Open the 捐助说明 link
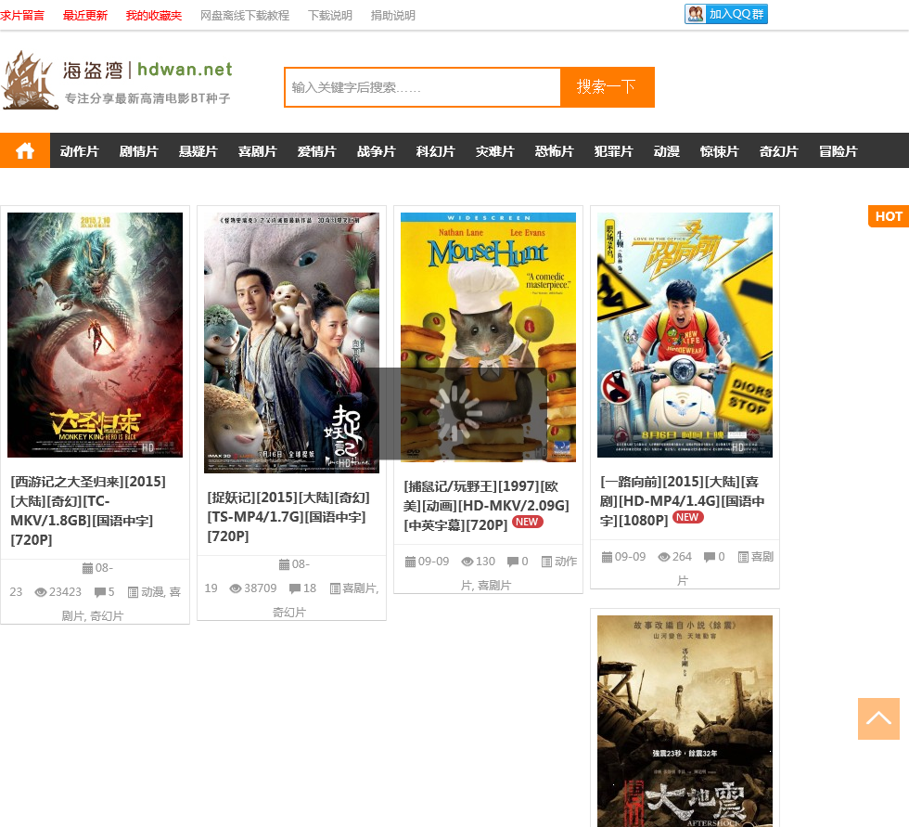909x827 pixels. [x=393, y=16]
